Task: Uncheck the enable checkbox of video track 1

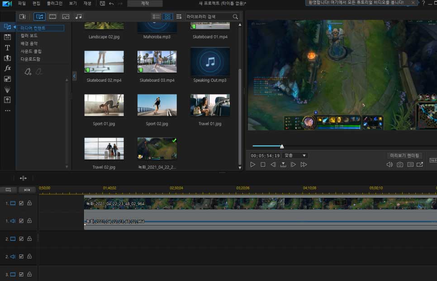Action: [21, 203]
